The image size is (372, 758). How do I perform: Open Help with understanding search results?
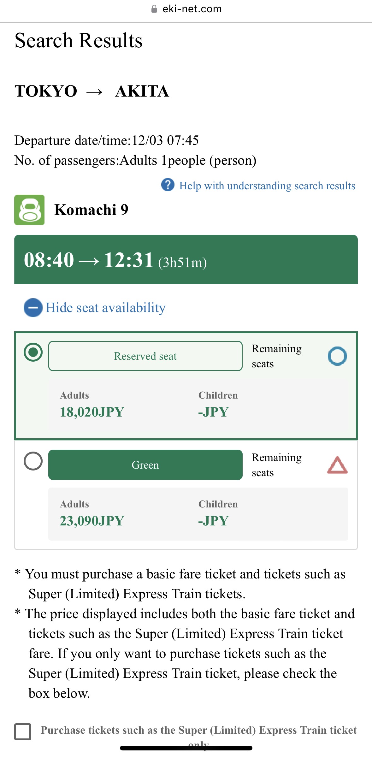[x=267, y=186]
